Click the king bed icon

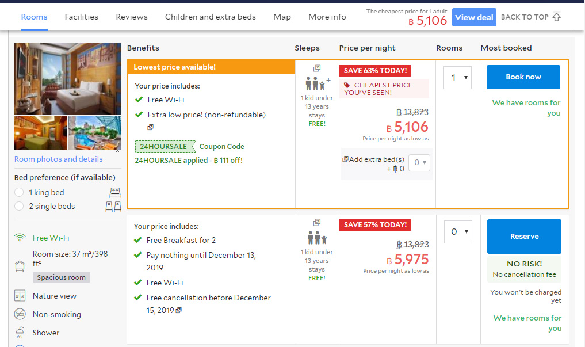tap(115, 192)
